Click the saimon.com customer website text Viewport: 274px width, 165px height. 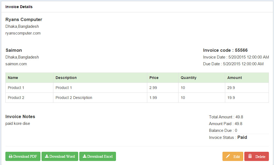pyautogui.click(x=16, y=64)
